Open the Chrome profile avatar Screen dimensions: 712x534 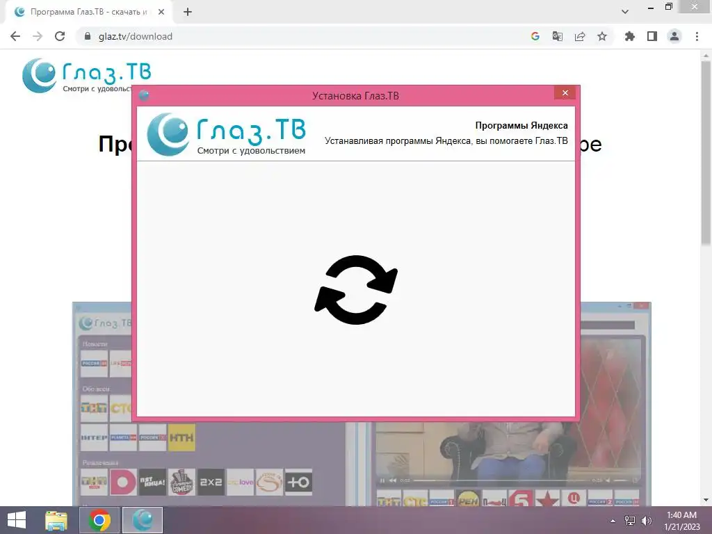pyautogui.click(x=674, y=36)
